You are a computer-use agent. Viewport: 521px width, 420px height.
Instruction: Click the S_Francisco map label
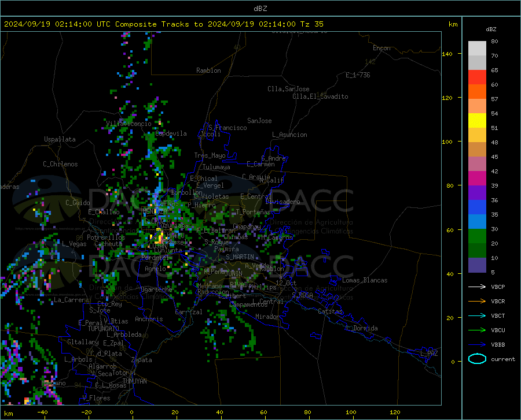(228, 128)
